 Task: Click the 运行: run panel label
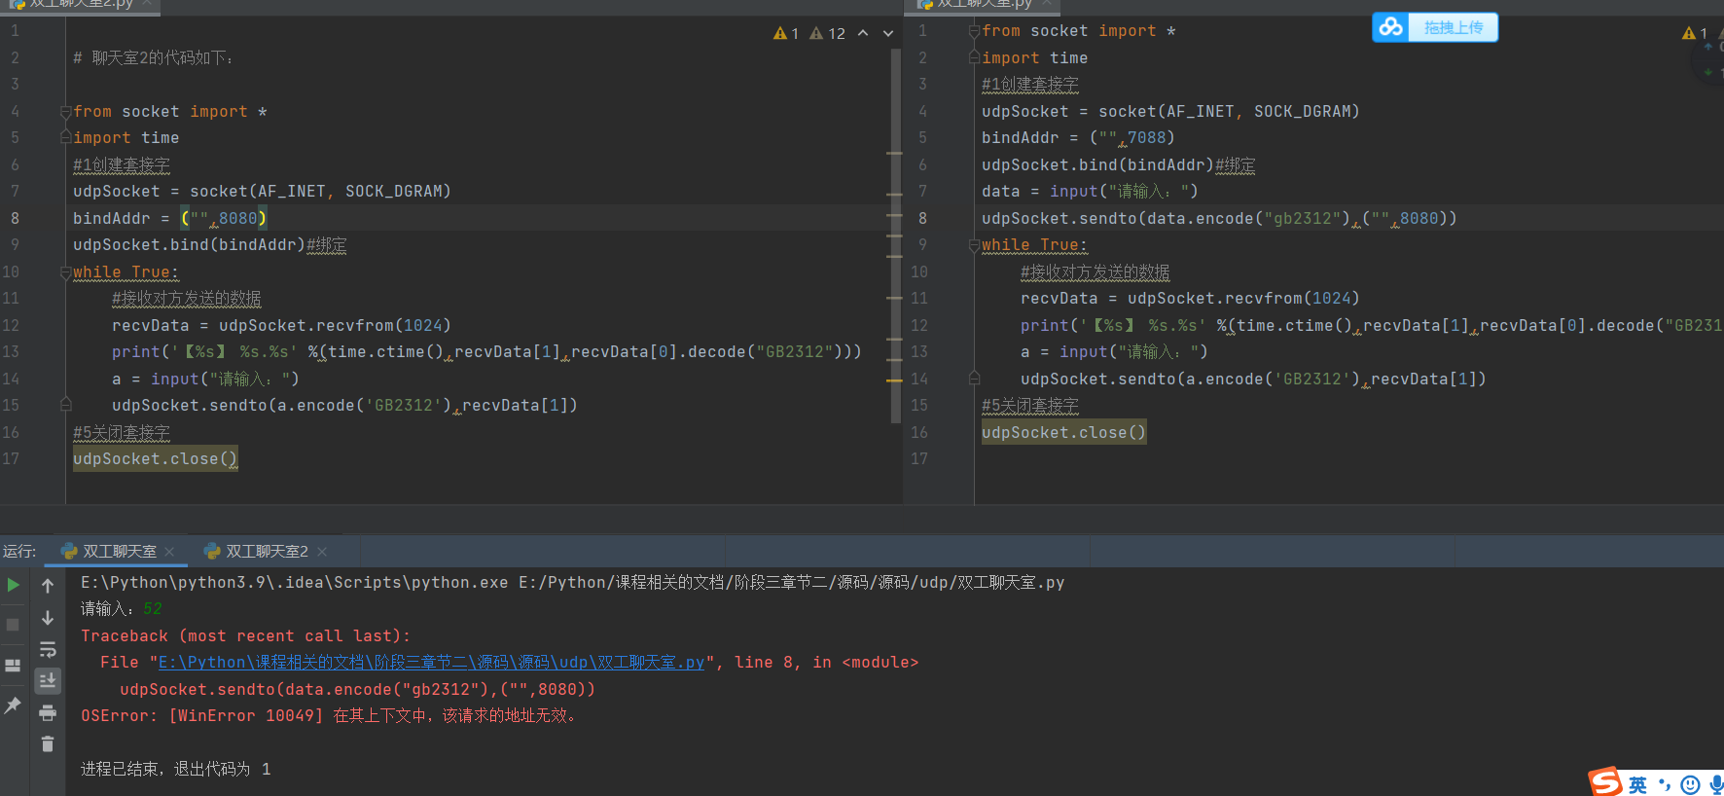coord(19,552)
